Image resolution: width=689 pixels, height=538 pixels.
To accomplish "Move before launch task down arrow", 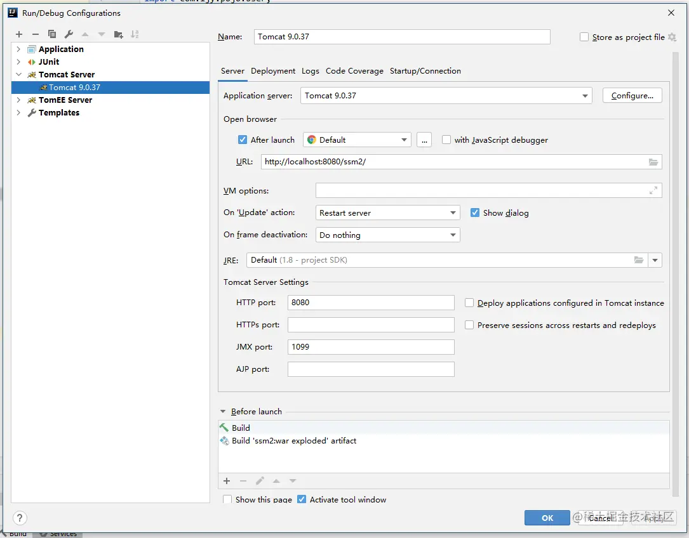I will 293,481.
